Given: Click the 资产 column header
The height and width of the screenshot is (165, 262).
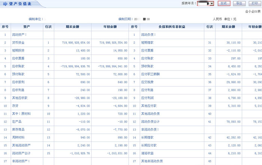Looking at the screenshot, I should coord(27,27).
